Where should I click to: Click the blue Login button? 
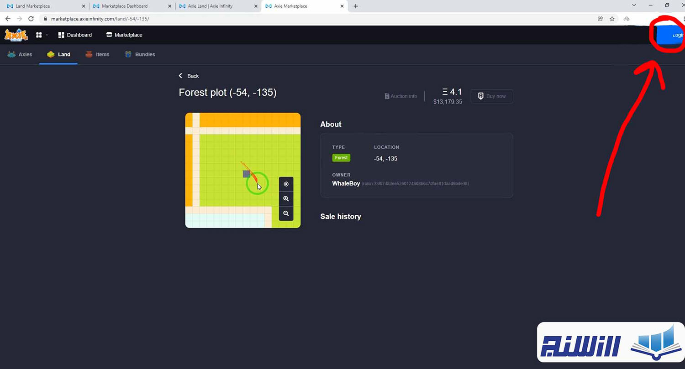tap(670, 35)
